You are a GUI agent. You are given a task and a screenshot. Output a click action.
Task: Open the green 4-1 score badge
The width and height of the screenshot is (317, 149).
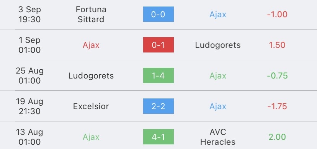click(x=158, y=137)
